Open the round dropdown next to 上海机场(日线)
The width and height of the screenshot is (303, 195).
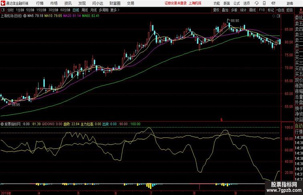(x=25, y=16)
